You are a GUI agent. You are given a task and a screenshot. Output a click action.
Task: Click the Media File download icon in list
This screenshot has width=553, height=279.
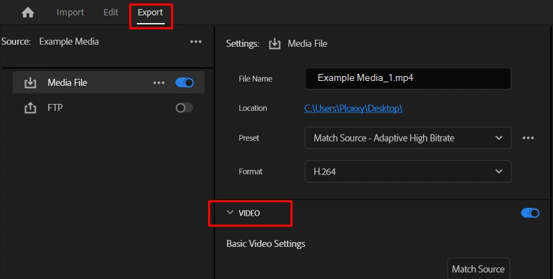pyautogui.click(x=30, y=83)
